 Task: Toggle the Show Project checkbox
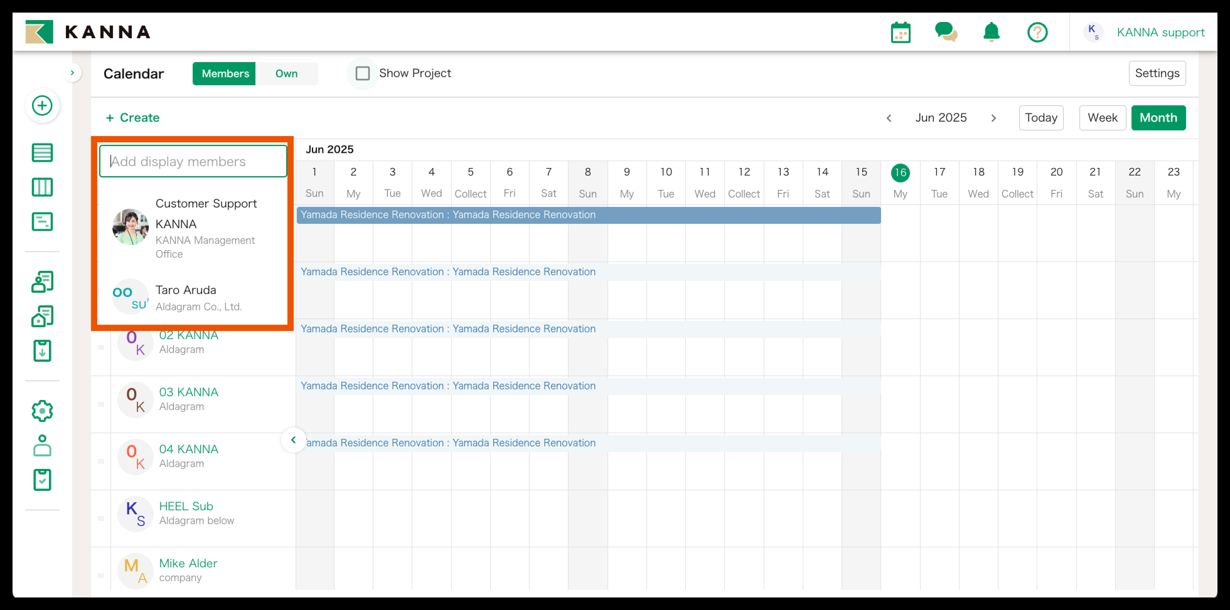point(362,73)
